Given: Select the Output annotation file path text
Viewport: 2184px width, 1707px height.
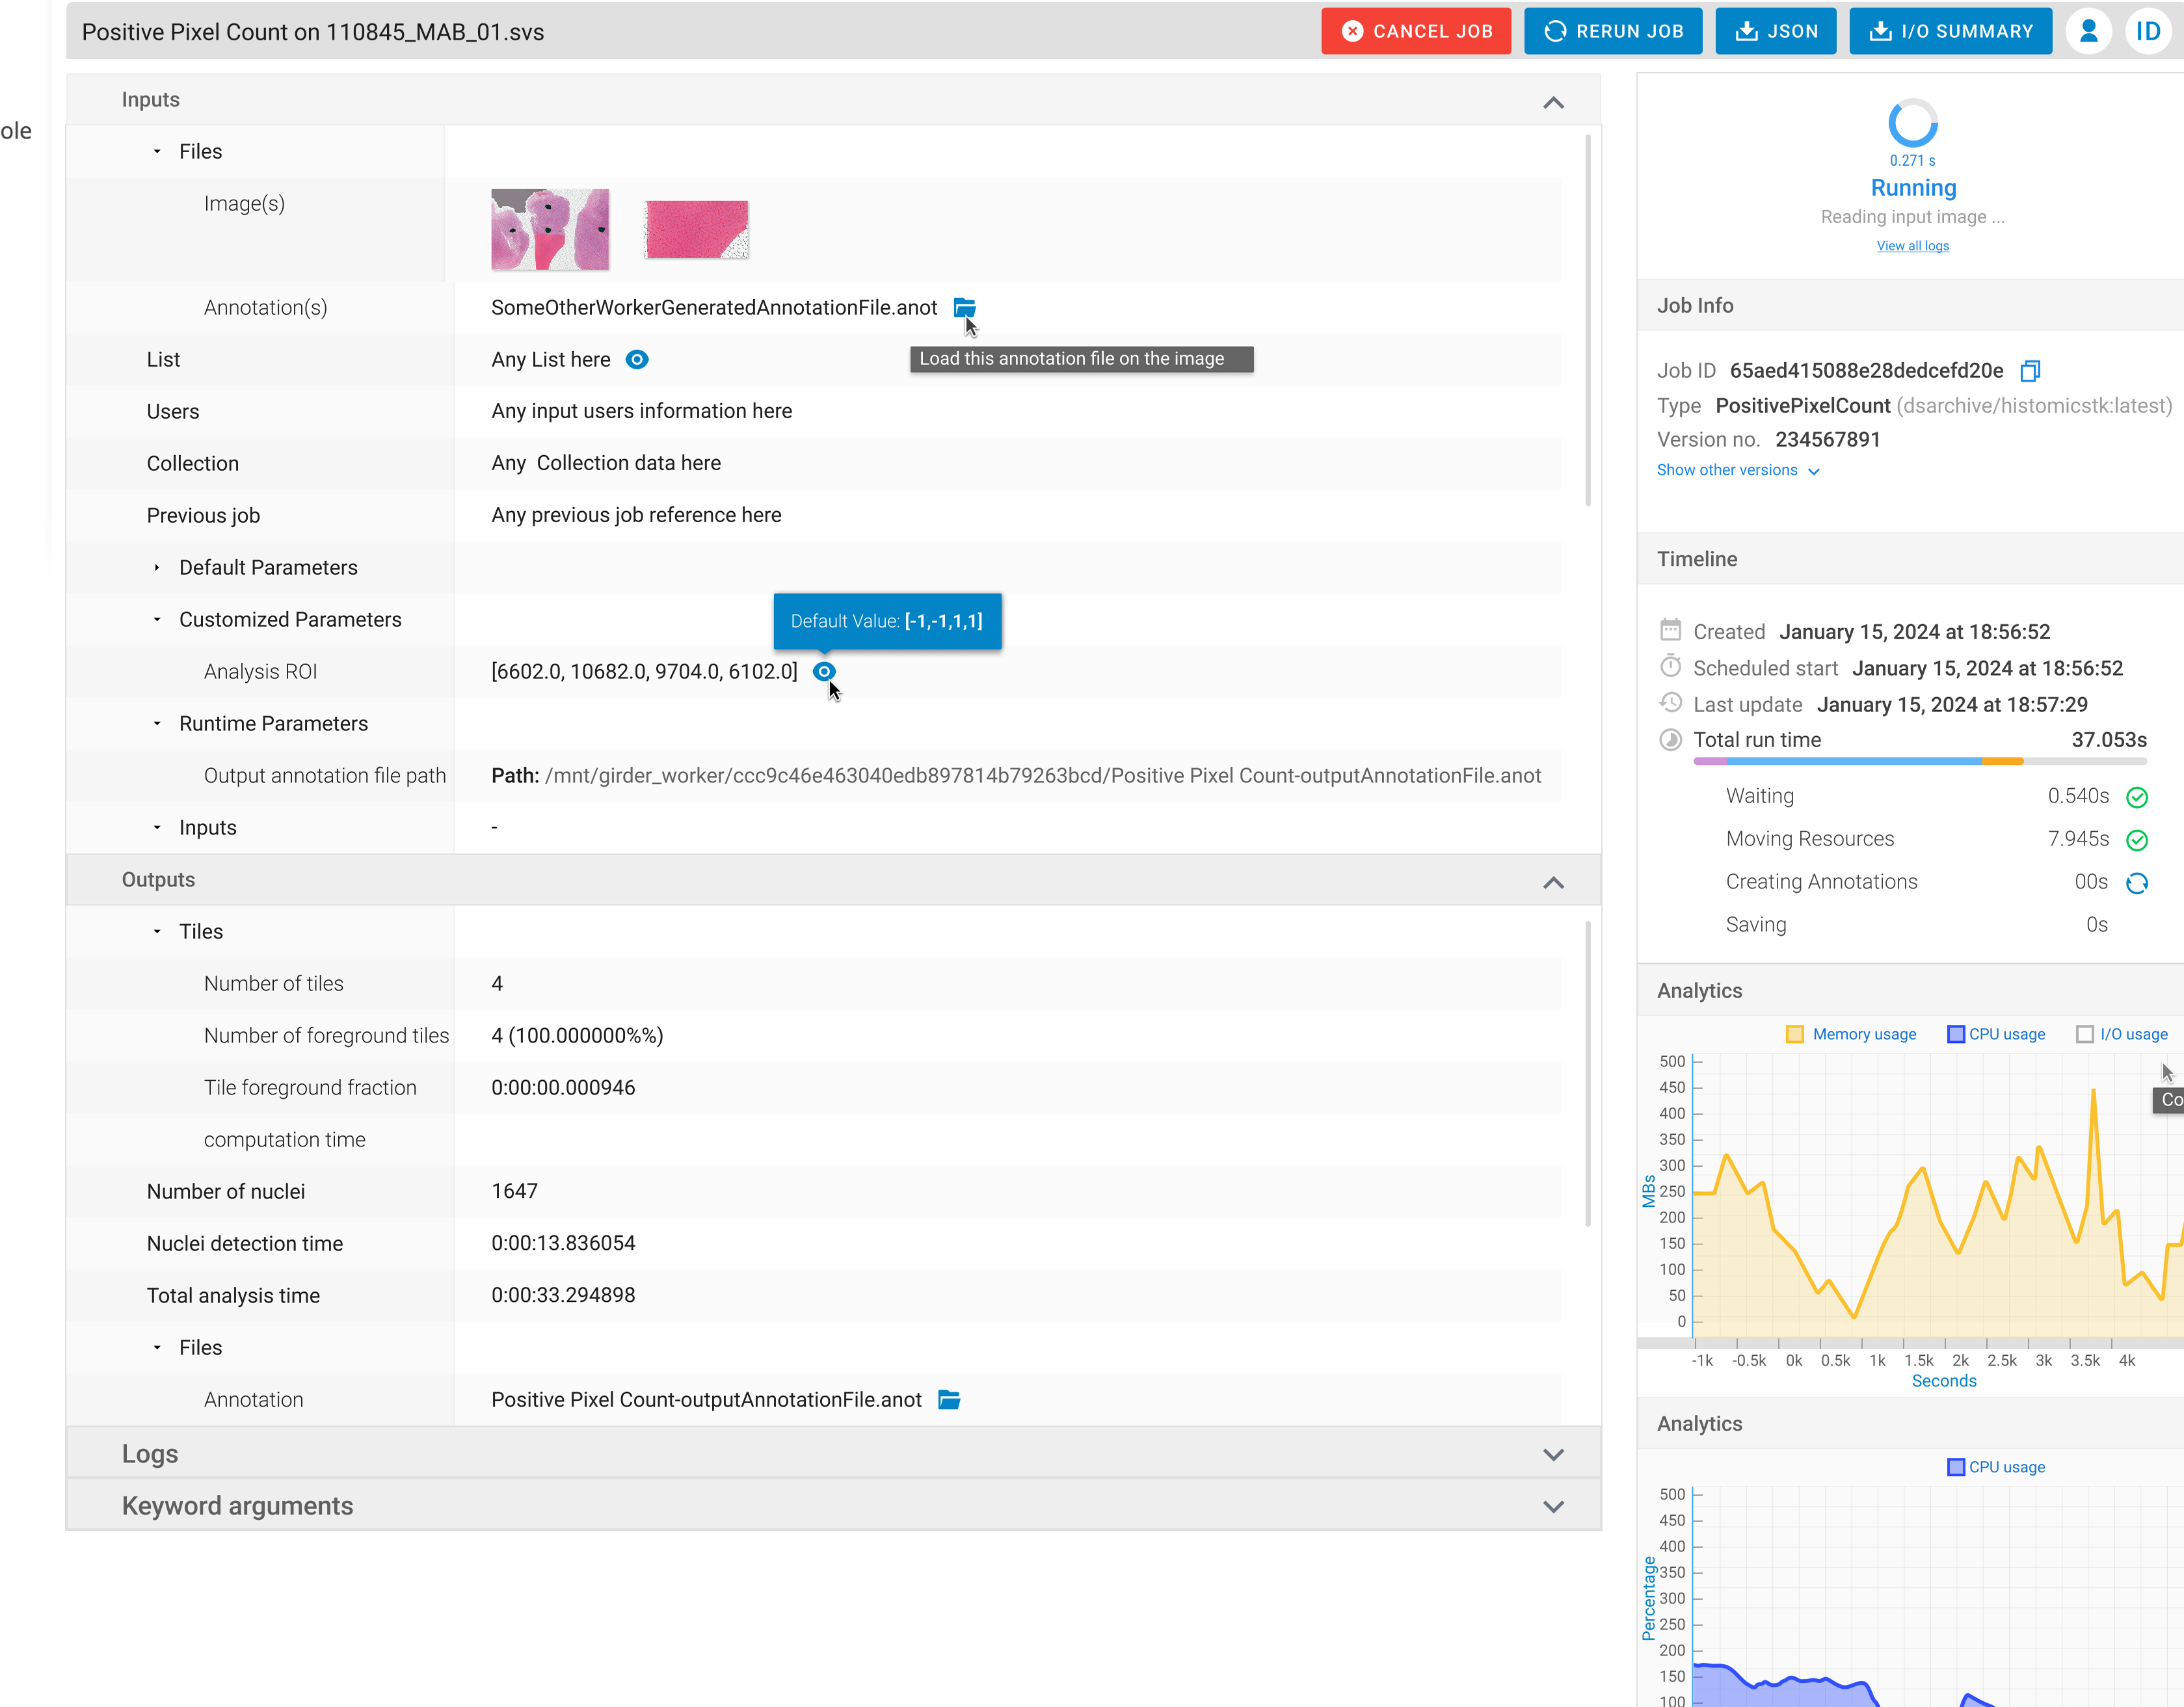Looking at the screenshot, I should (x=1016, y=775).
